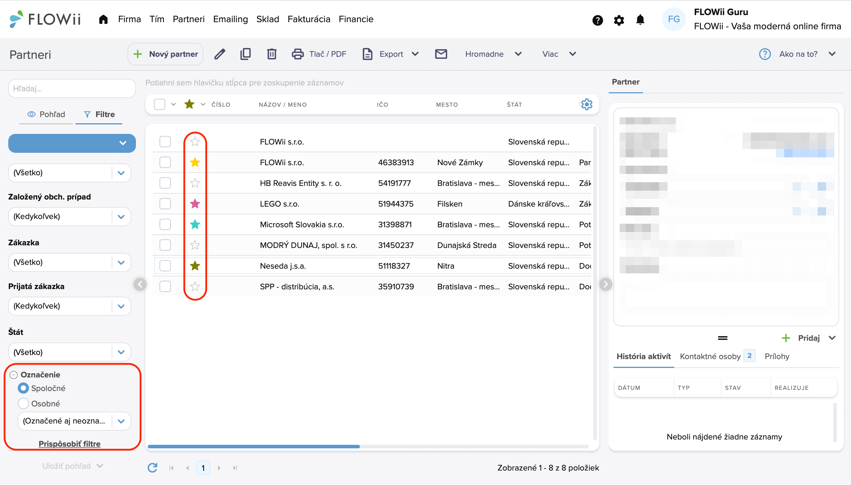This screenshot has width=851, height=485.
Task: Toggle the star for SPP - distribúcia
Action: [x=195, y=286]
